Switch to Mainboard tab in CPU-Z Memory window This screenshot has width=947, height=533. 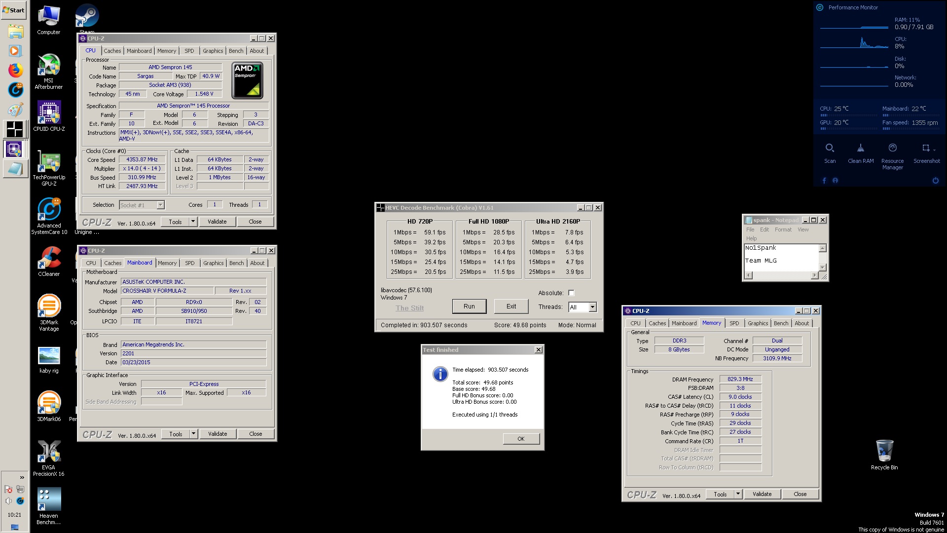click(684, 323)
